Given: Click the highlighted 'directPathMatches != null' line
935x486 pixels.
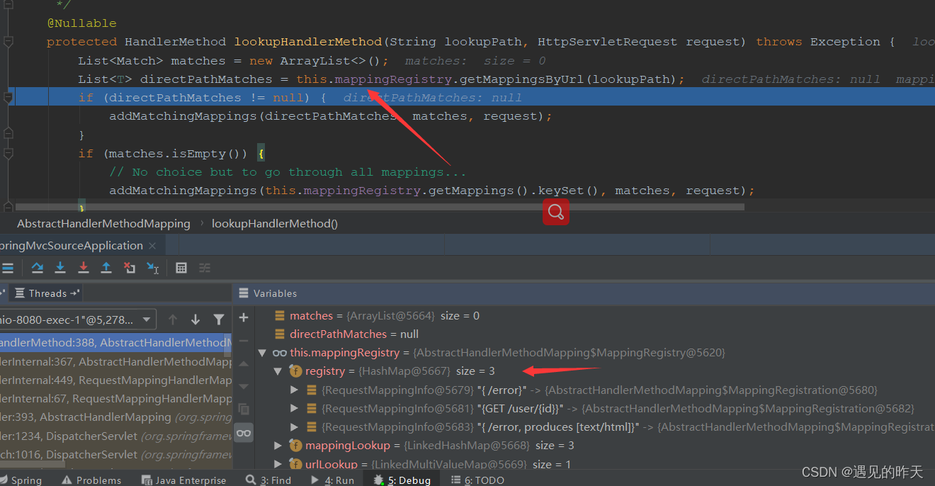Looking at the screenshot, I should pyautogui.click(x=467, y=98).
